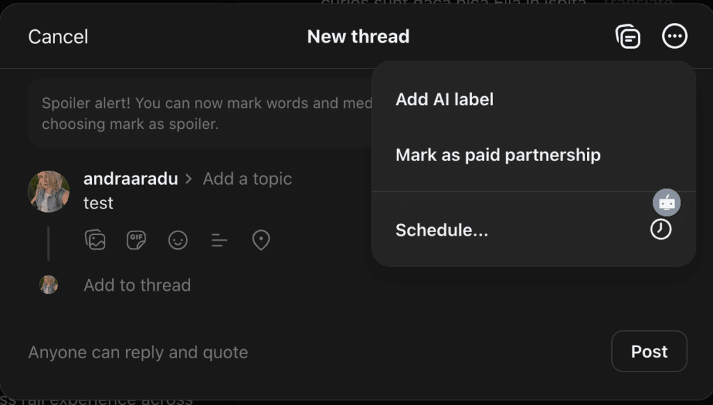Click the clock icon beside Schedule
Viewport: 713px width, 405px height.
(x=661, y=229)
